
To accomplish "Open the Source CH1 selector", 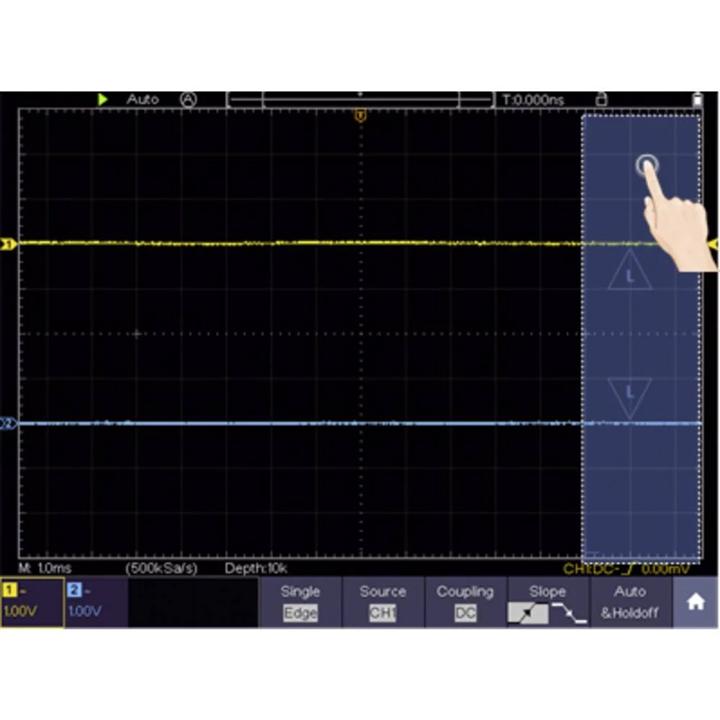I will click(x=382, y=602).
